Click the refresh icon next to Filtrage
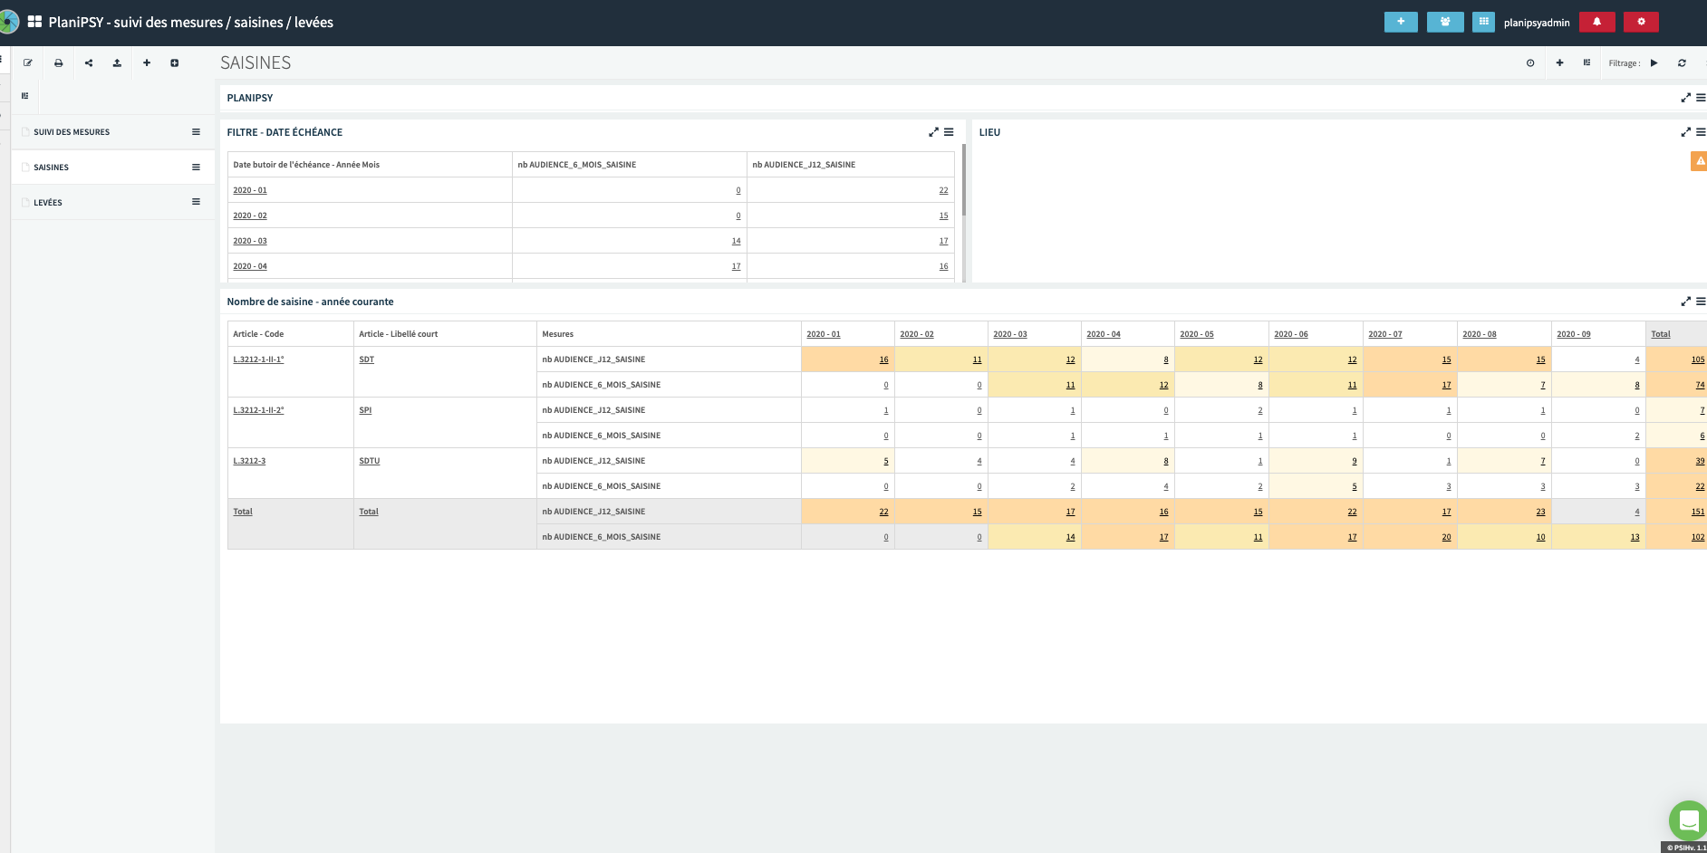Viewport: 1707px width, 853px height. click(x=1682, y=63)
